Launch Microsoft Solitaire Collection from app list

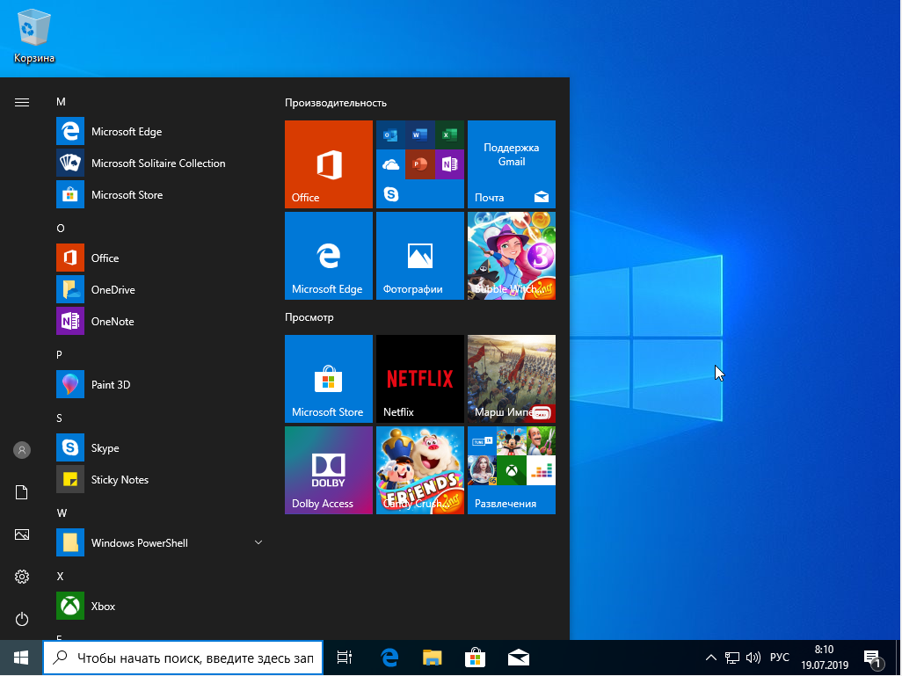(x=160, y=164)
